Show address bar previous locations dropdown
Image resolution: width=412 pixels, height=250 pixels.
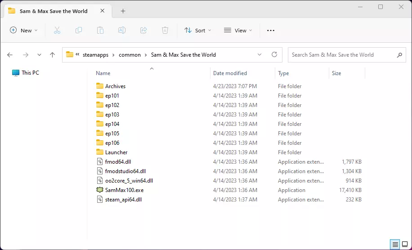pos(260,55)
